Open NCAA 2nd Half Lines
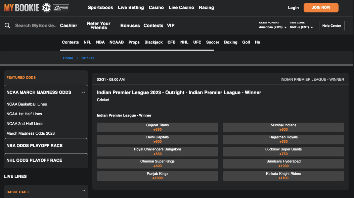 25,123
